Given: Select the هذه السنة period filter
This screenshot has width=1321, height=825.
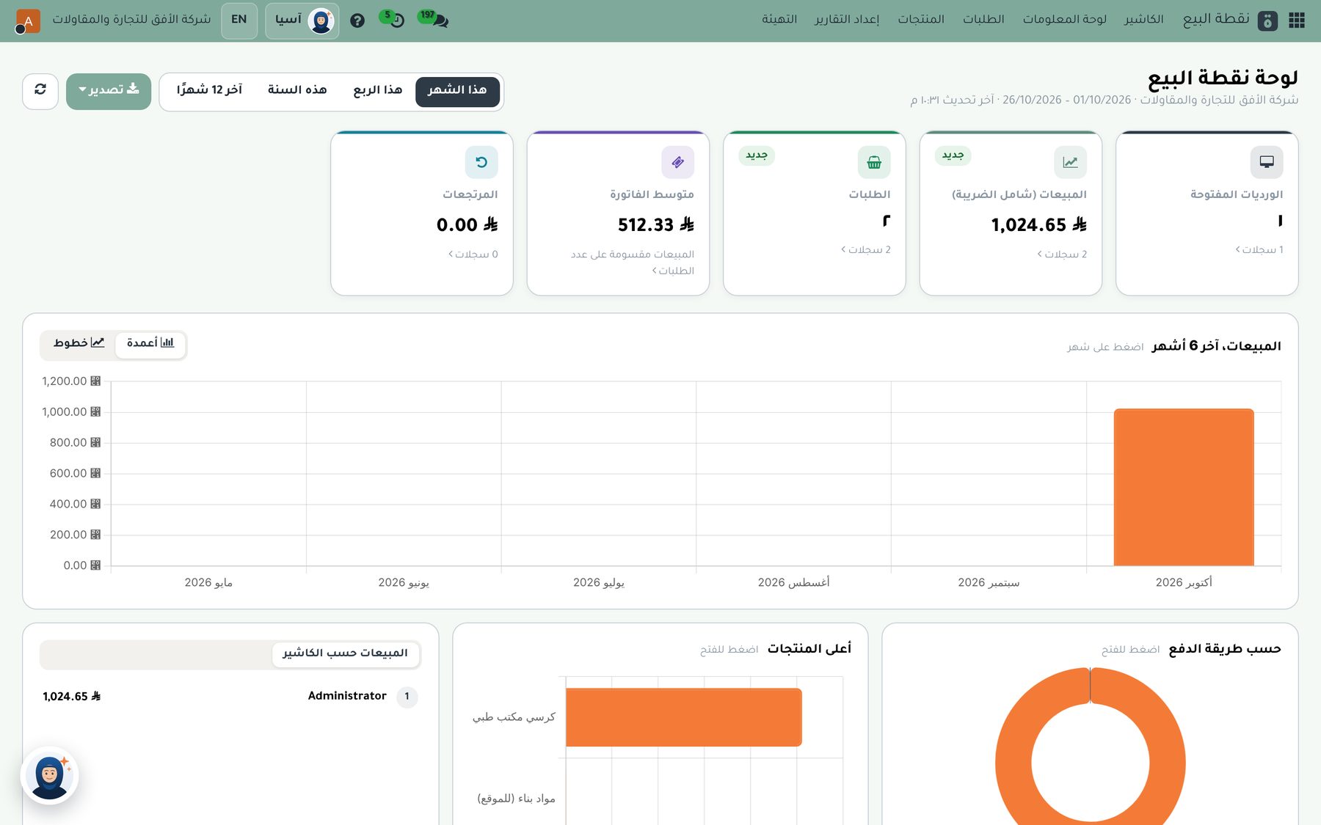Looking at the screenshot, I should coord(297,91).
